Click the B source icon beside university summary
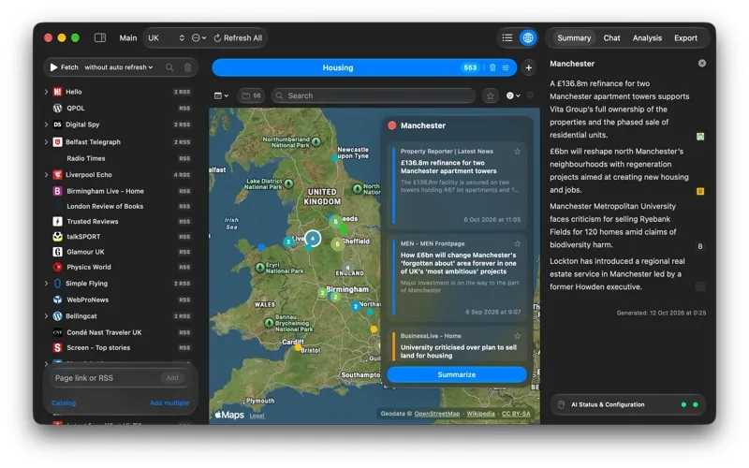This screenshot has width=749, height=468. [700, 246]
